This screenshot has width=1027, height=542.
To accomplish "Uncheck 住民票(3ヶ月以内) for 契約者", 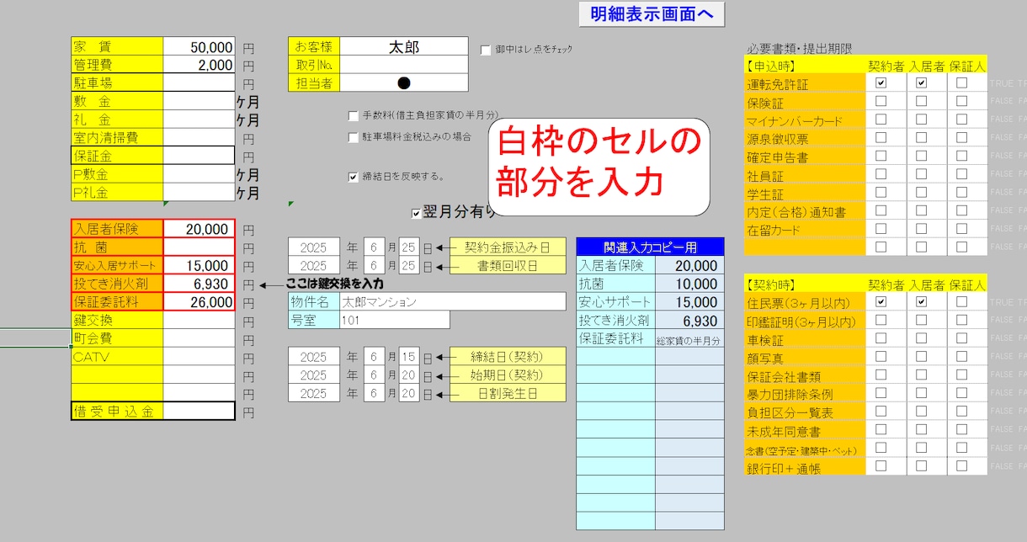I will [881, 301].
